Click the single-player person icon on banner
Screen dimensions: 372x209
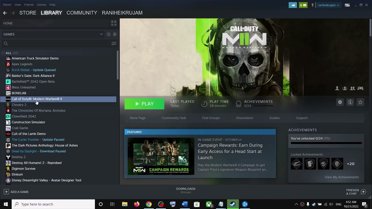coord(337,88)
